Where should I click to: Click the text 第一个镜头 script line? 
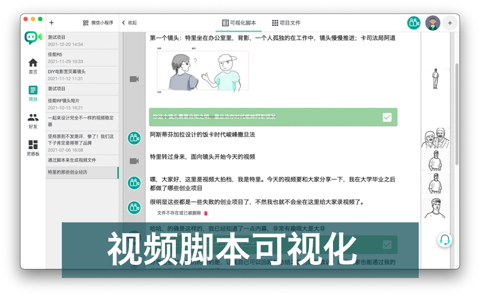click(272, 38)
